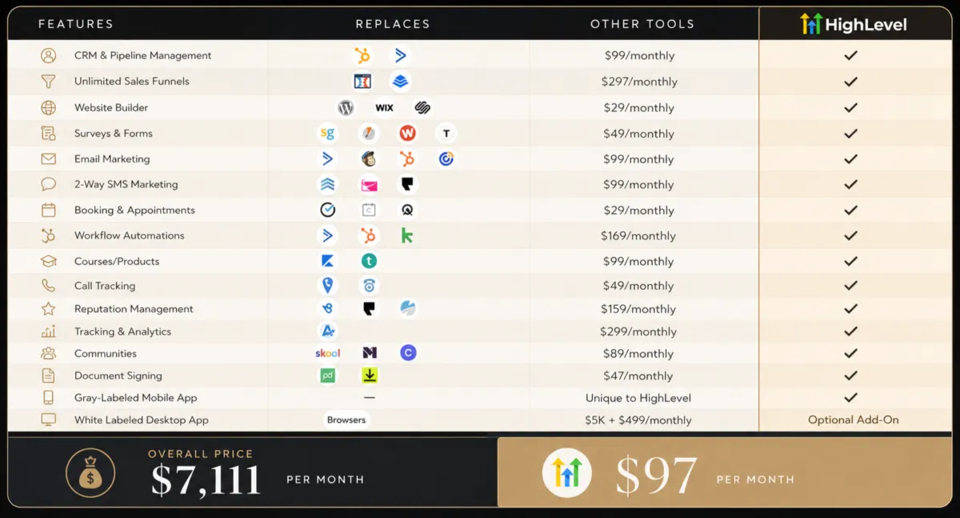960x518 pixels.
Task: Click the globe icon next to Website Builder
Action: tap(49, 107)
